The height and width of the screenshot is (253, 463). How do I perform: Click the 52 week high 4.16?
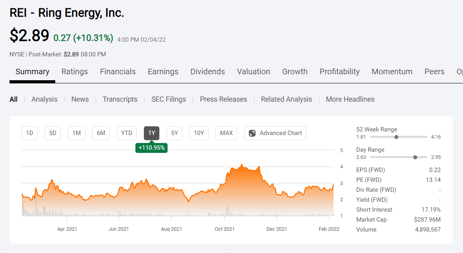(x=436, y=137)
